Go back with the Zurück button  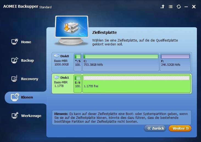155,128
